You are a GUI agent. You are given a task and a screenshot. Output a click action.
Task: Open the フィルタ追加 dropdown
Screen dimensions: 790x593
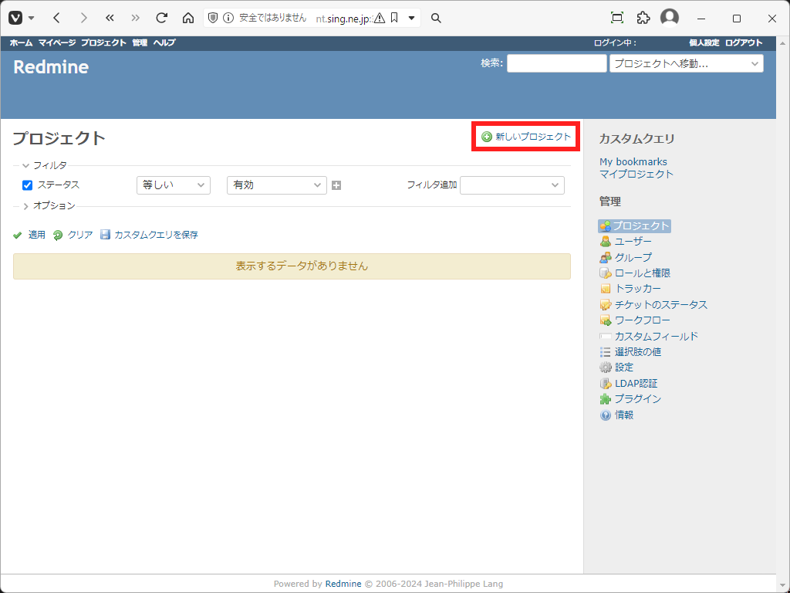(512, 185)
